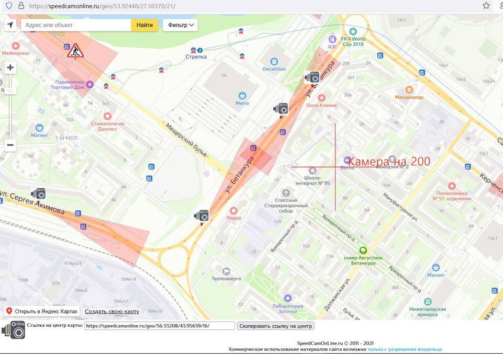Click the geolocation arrow icon
503x354 pixels.
(x=10, y=25)
